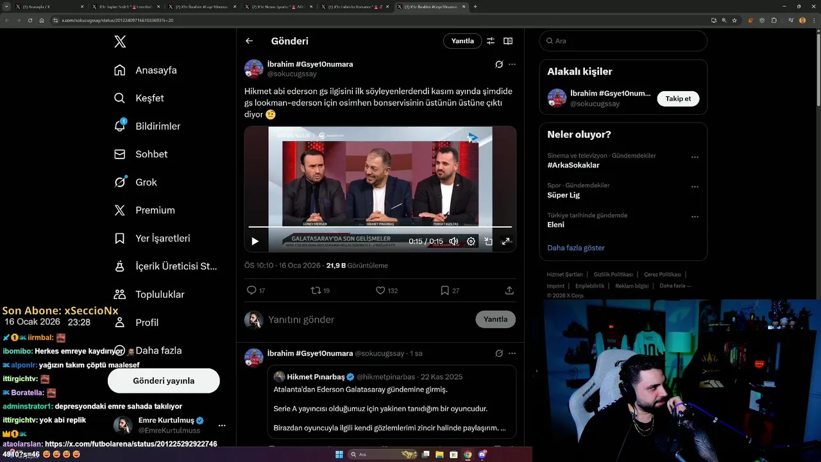Click the Grok icon on the reply post
This screenshot has height=462, width=821.
[499, 354]
